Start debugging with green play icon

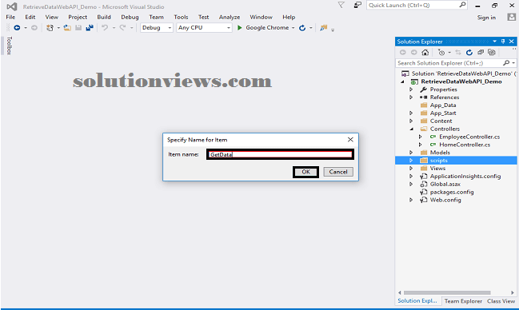coord(240,28)
